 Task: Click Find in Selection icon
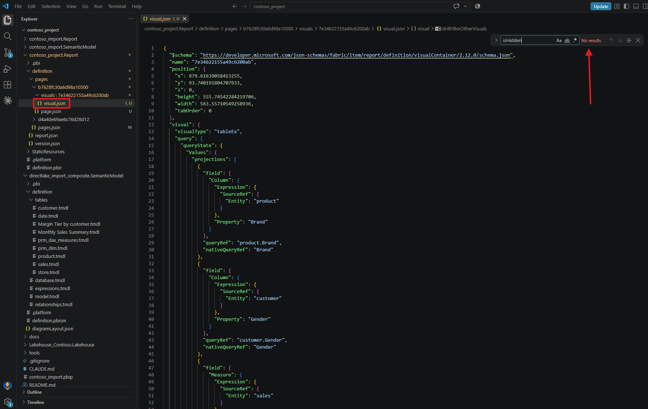click(629, 40)
